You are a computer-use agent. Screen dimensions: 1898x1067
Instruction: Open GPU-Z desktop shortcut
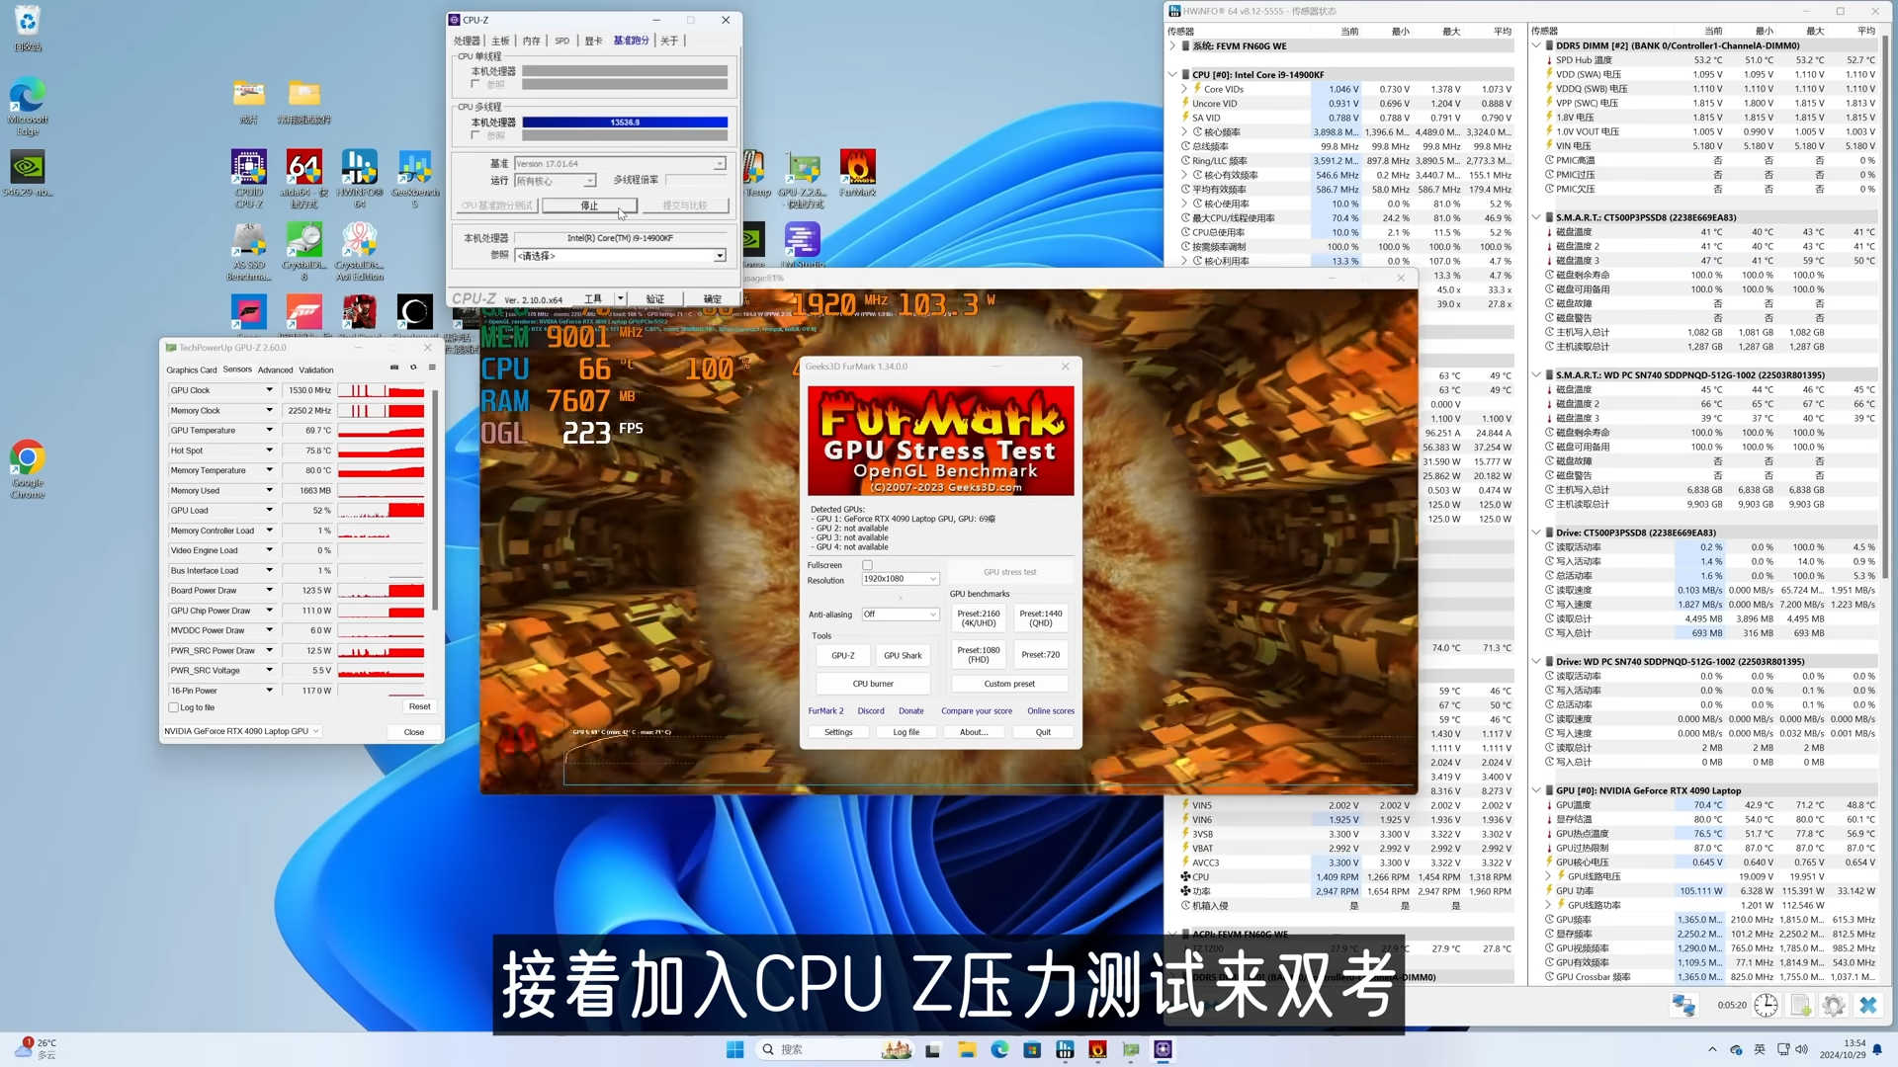click(x=802, y=179)
